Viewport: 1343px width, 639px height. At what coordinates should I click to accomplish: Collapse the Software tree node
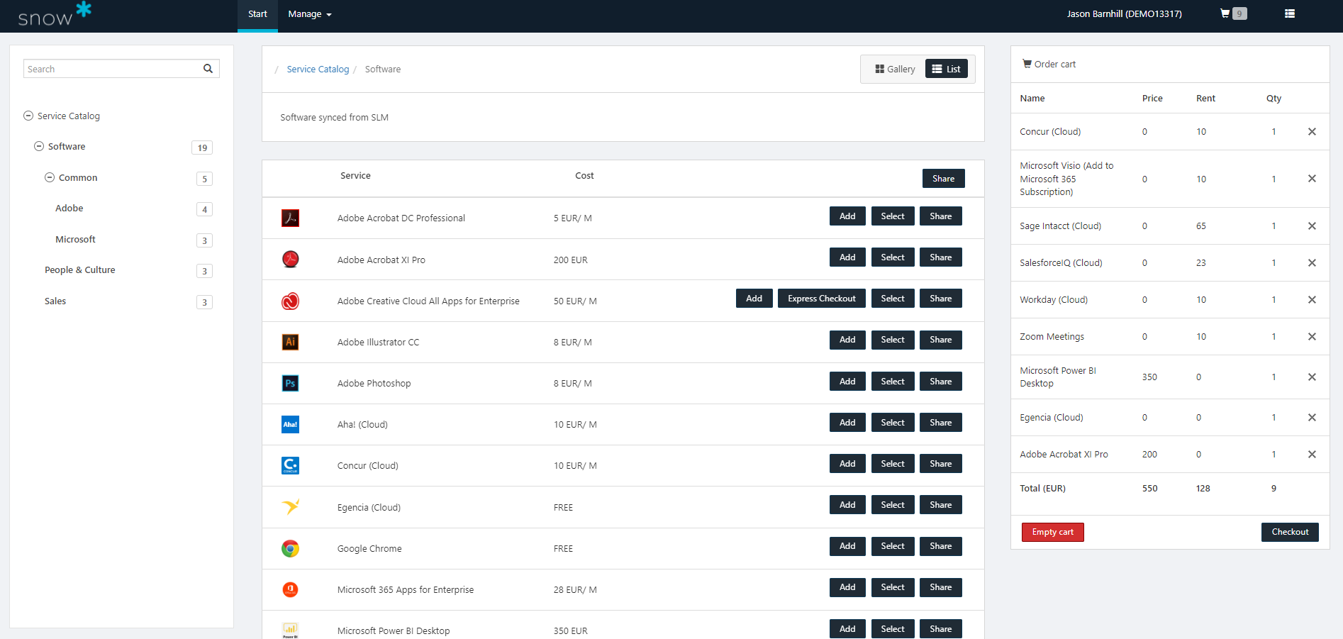pyautogui.click(x=39, y=146)
